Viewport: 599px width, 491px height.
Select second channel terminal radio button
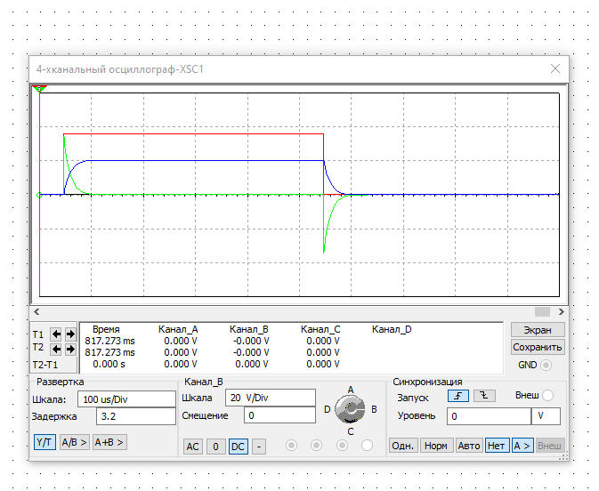click(316, 445)
